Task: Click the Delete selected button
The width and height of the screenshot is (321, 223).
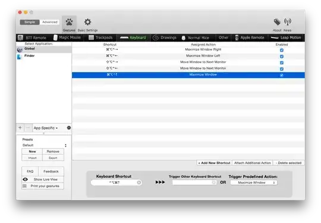Action: [289, 163]
